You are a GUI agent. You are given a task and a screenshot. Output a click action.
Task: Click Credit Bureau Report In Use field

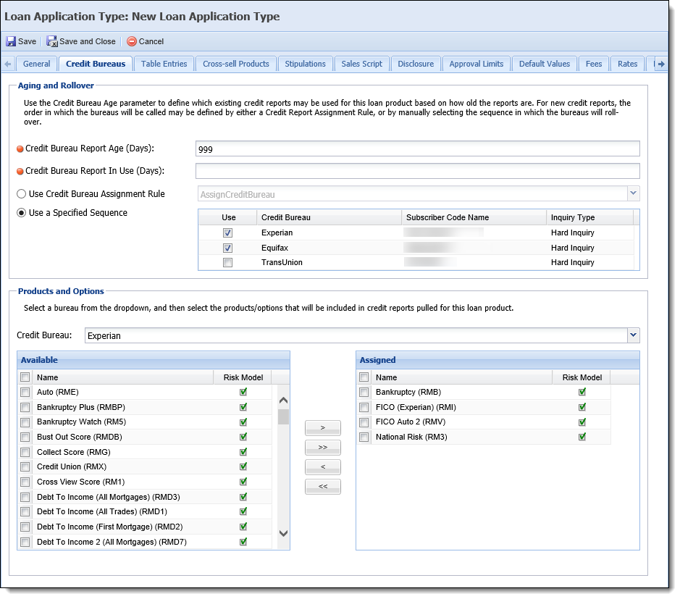pyautogui.click(x=418, y=171)
